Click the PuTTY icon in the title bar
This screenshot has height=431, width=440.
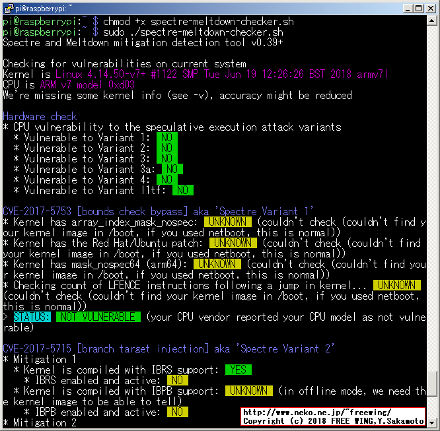(9, 8)
